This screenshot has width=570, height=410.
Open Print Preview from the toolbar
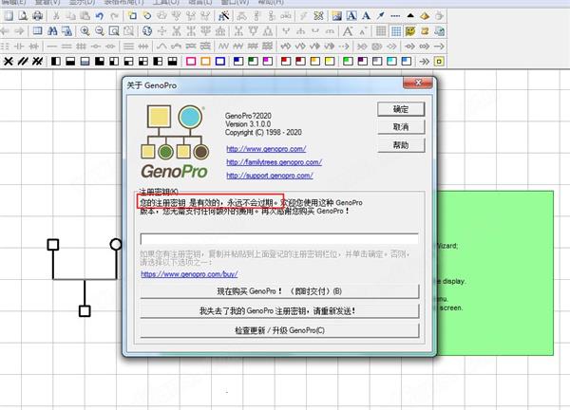point(23,15)
